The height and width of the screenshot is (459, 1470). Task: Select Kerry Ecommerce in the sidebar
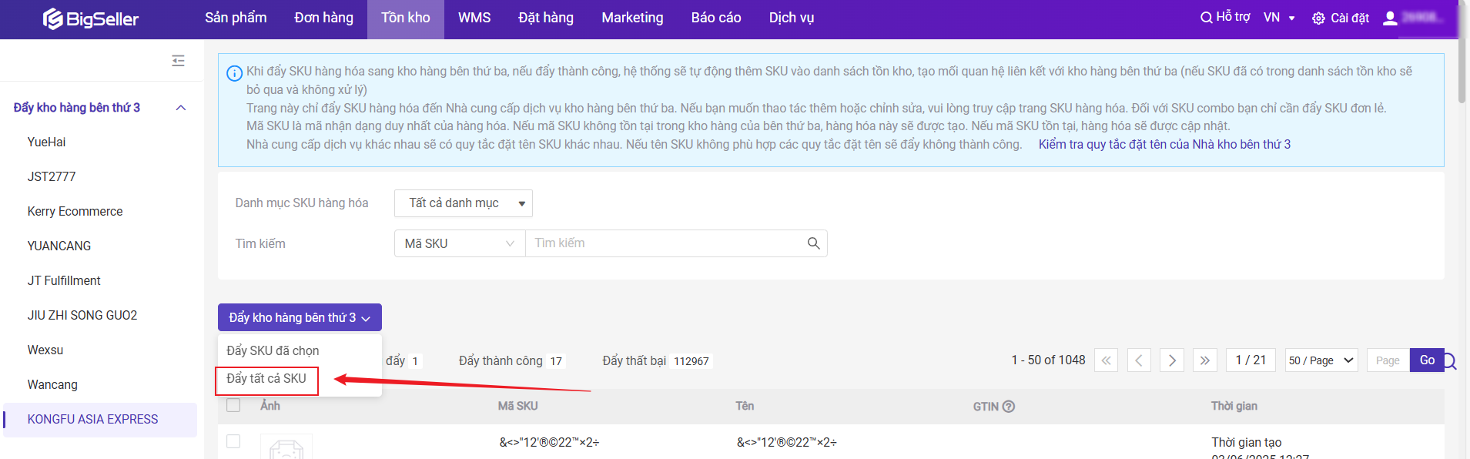click(75, 211)
